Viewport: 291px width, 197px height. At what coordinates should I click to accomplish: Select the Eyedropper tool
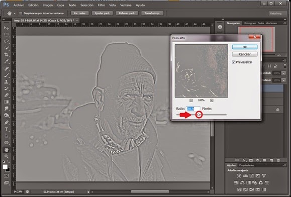(7, 61)
